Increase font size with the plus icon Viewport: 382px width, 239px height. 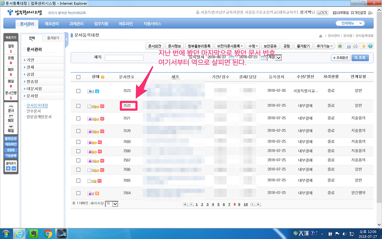(8, 168)
